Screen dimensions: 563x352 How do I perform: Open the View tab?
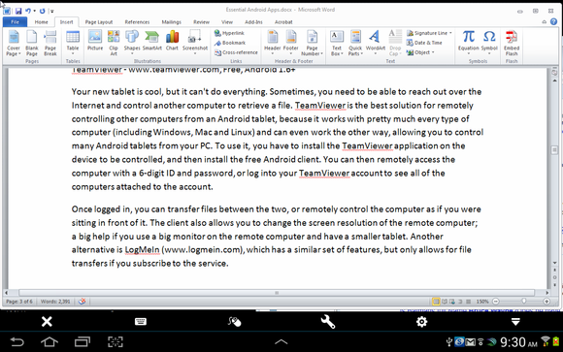click(227, 22)
